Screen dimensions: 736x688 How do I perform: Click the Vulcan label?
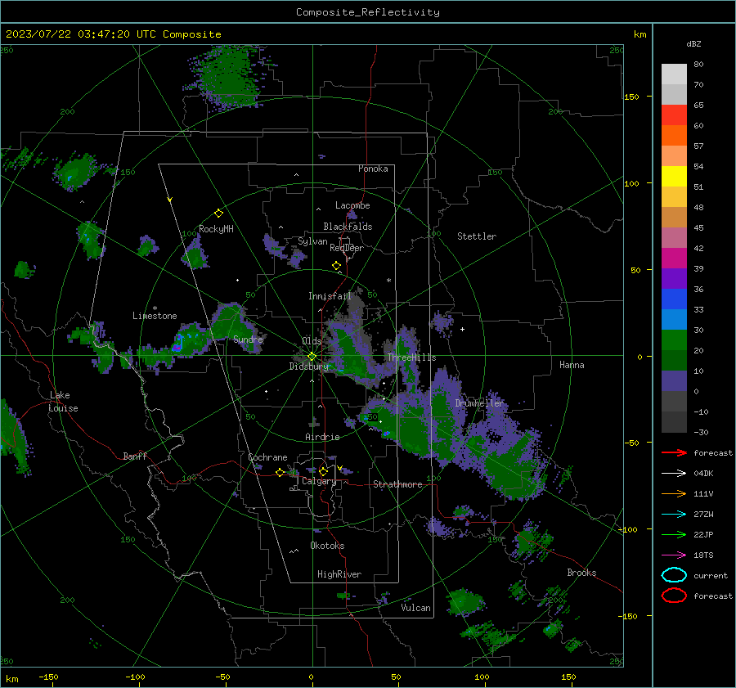[x=415, y=608]
